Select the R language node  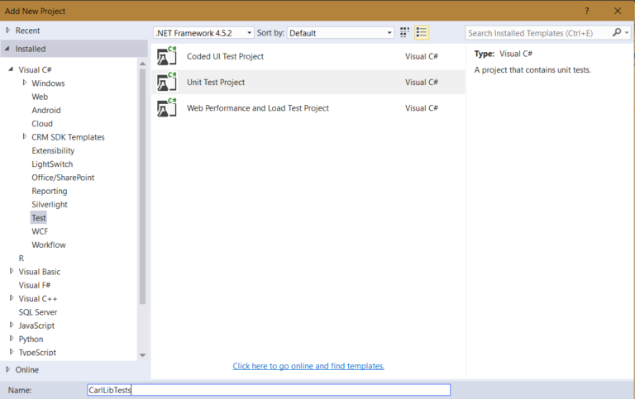tap(21, 259)
